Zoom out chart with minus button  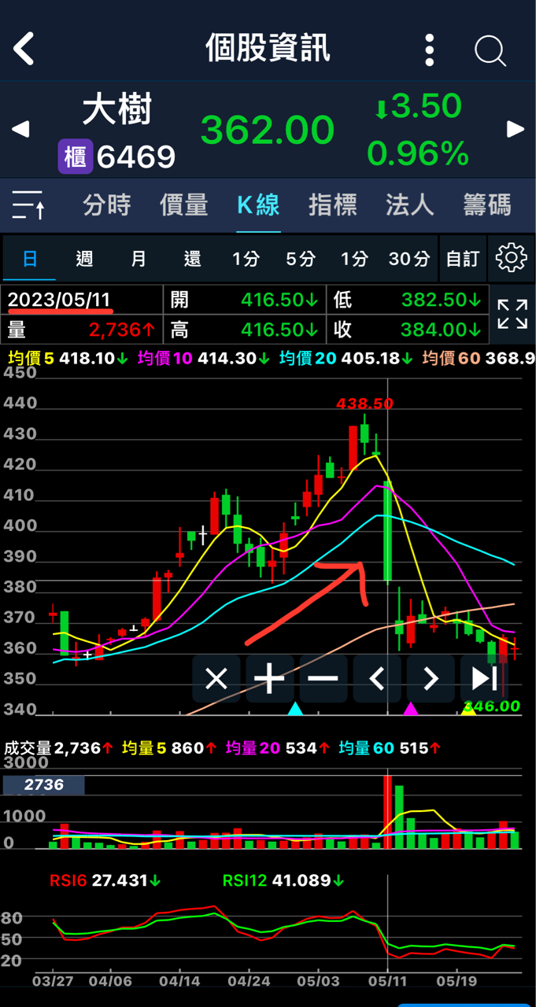coord(323,678)
